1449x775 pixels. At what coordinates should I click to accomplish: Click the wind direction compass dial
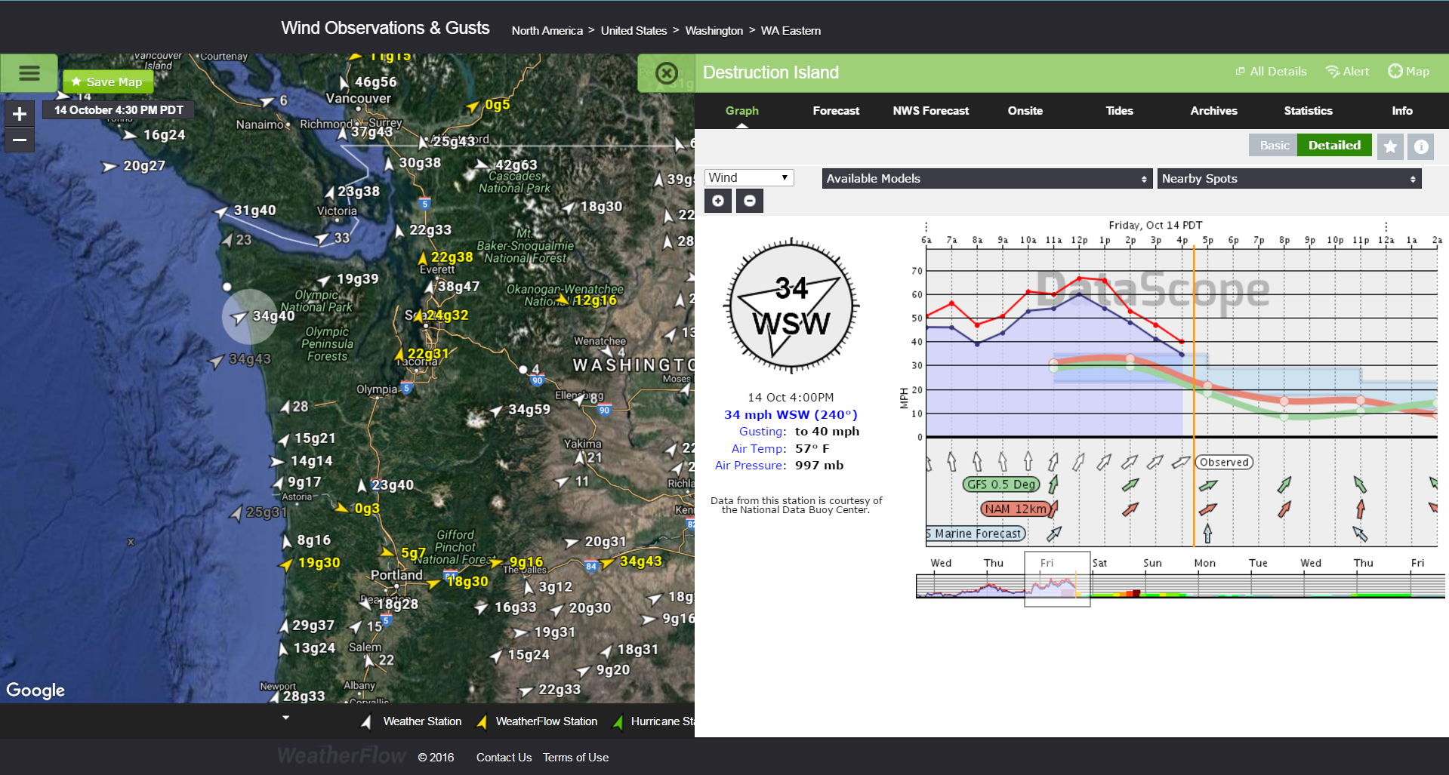pos(791,306)
